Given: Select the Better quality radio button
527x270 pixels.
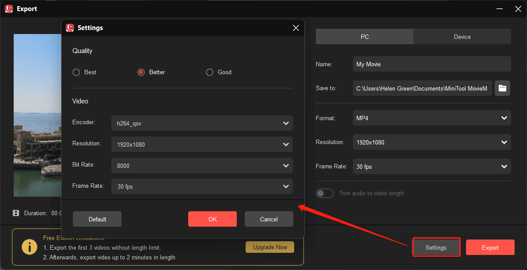Looking at the screenshot, I should [141, 72].
